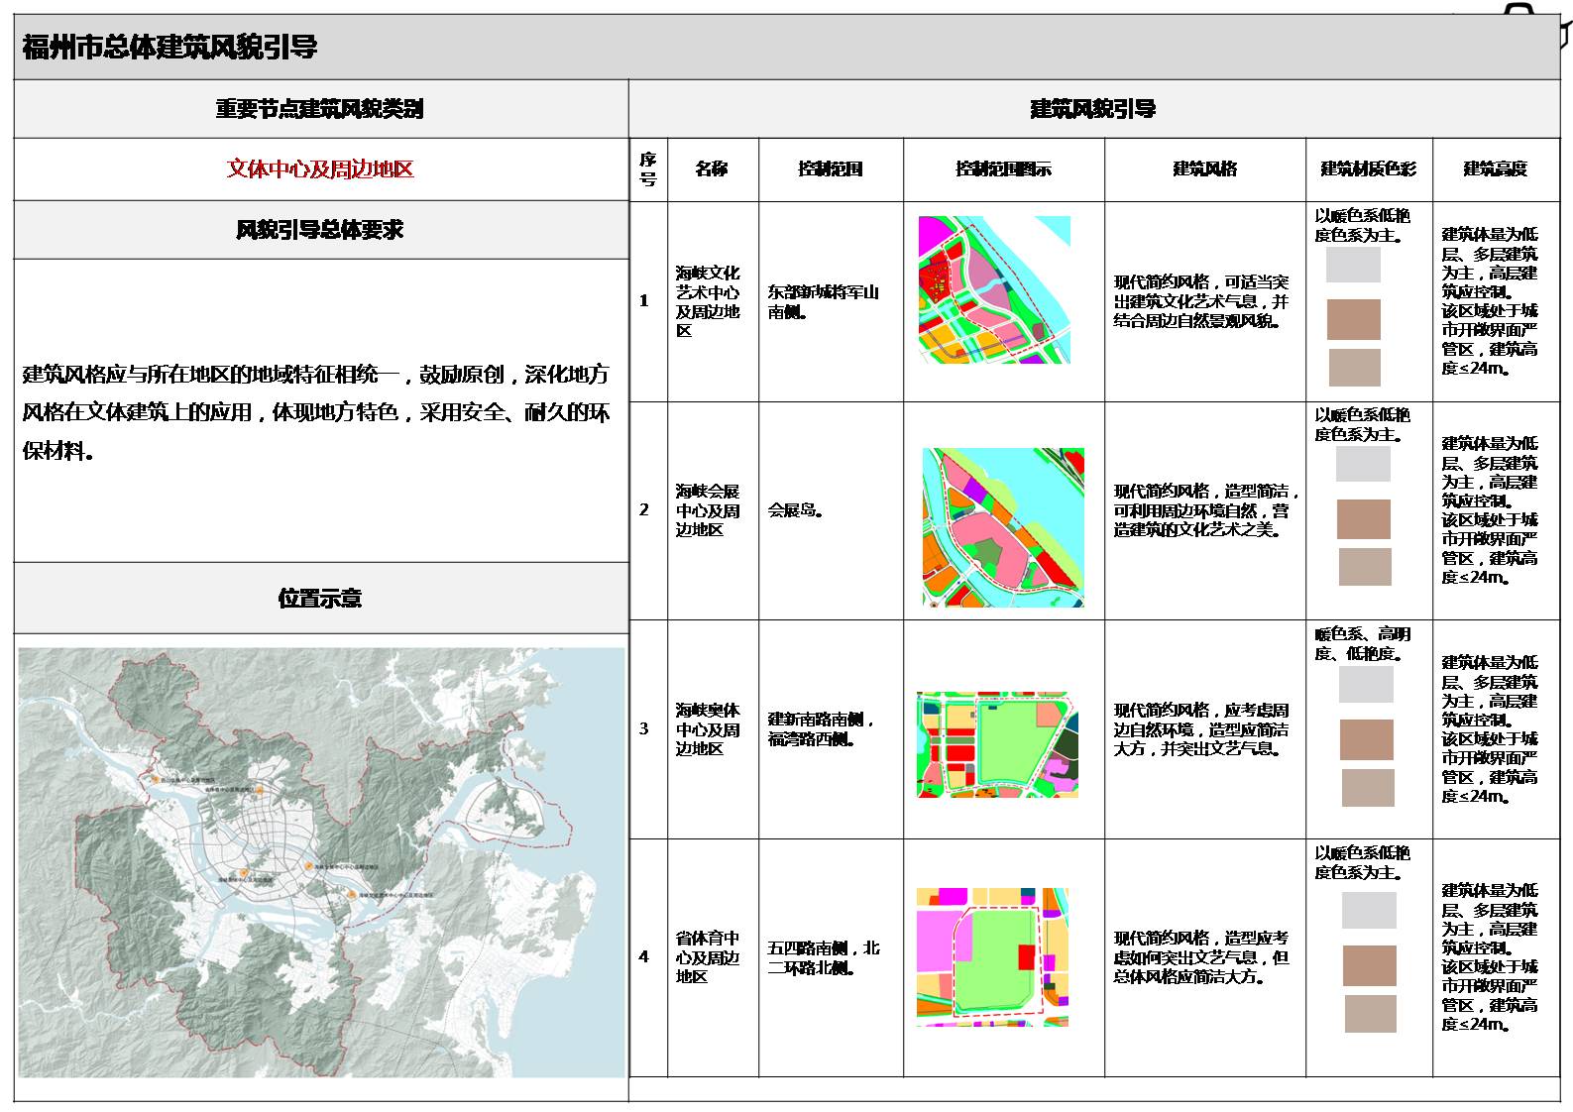
Task: Click the 建筑风貌引导 section header
Action: pyautogui.click(x=1093, y=109)
